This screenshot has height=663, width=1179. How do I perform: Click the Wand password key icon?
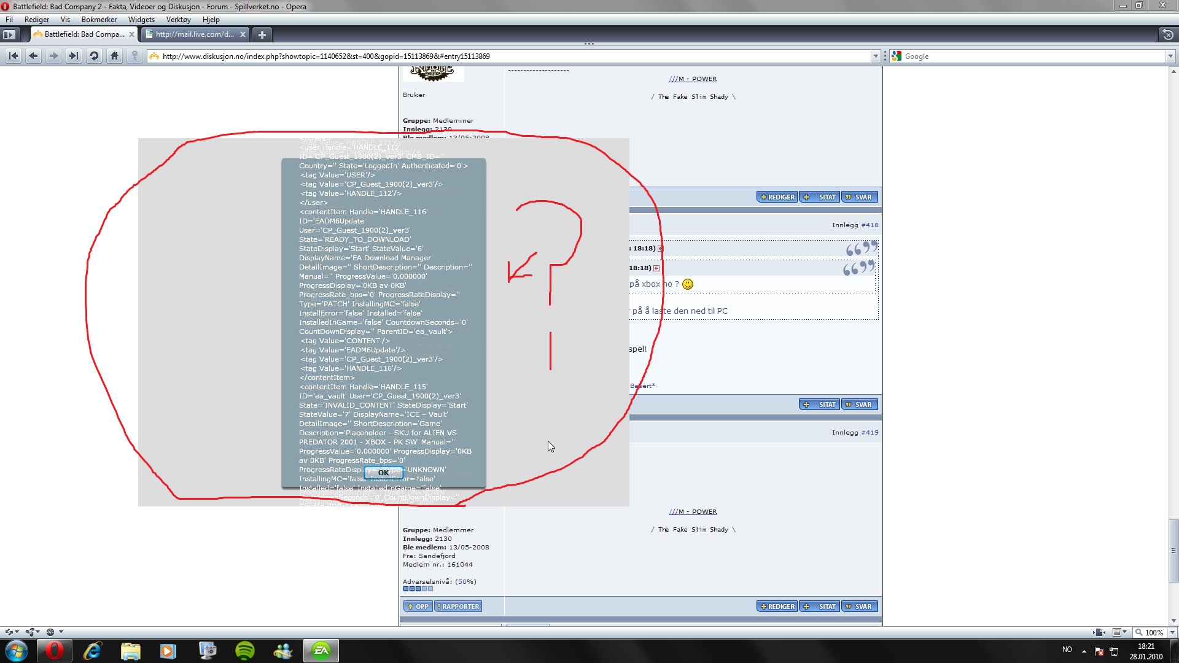point(134,56)
